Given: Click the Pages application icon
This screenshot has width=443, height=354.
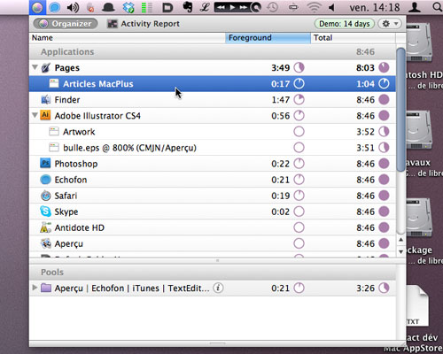Looking at the screenshot, I should point(46,68).
